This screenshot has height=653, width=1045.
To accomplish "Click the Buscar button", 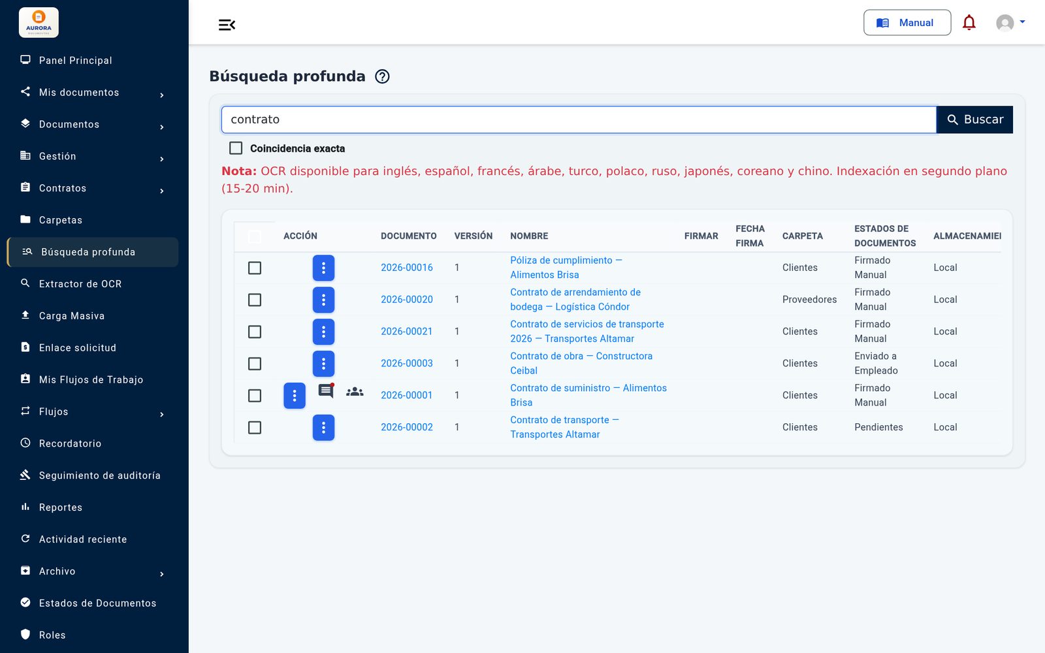I will [x=974, y=119].
